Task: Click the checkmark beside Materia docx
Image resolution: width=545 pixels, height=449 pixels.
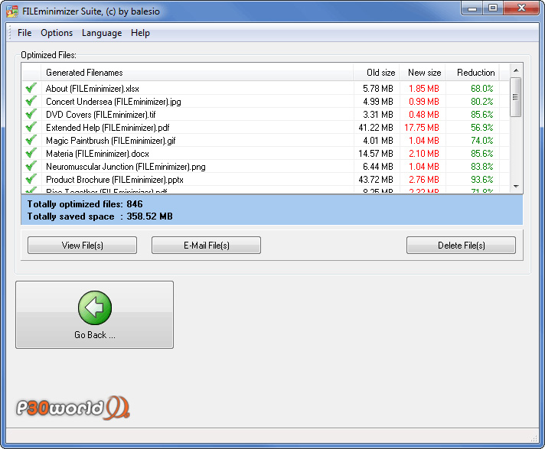Action: coord(31,153)
